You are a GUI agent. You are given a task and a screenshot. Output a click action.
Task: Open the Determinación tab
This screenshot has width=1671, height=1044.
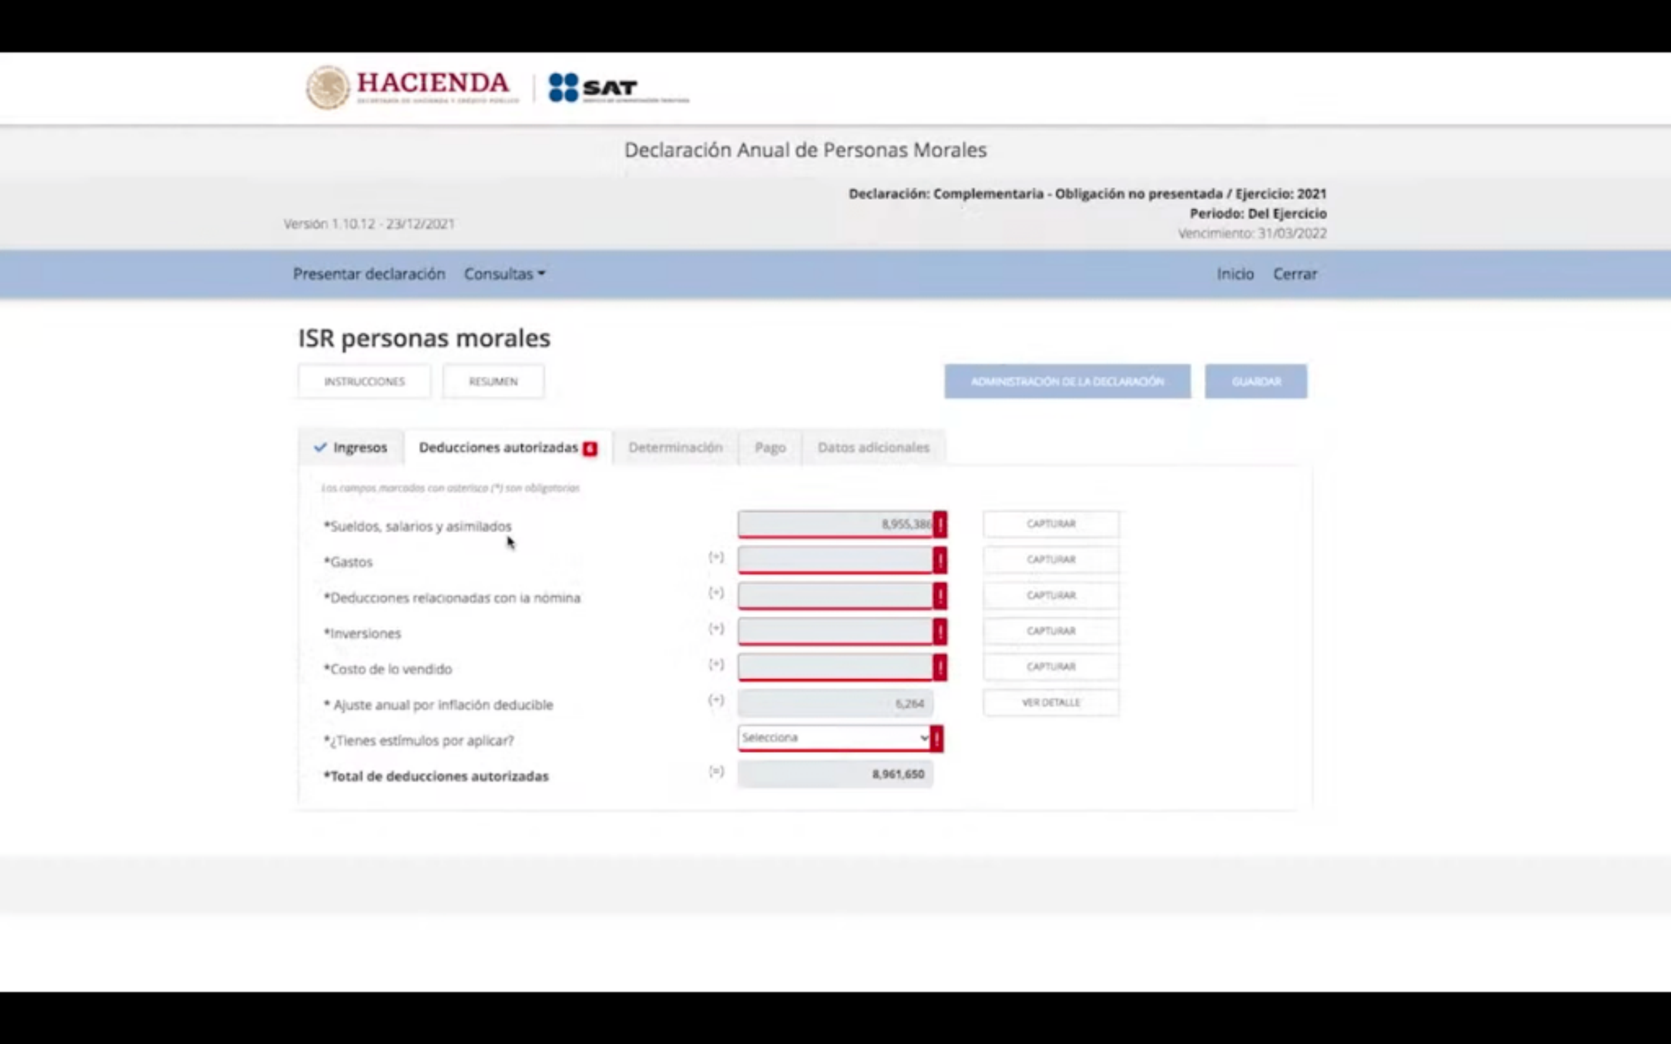click(675, 448)
